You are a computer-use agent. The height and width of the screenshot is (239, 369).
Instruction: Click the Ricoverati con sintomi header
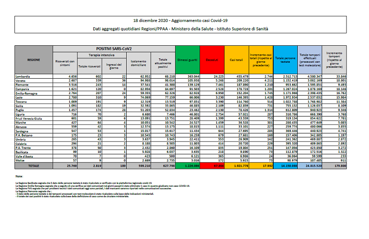[x=65, y=61]
